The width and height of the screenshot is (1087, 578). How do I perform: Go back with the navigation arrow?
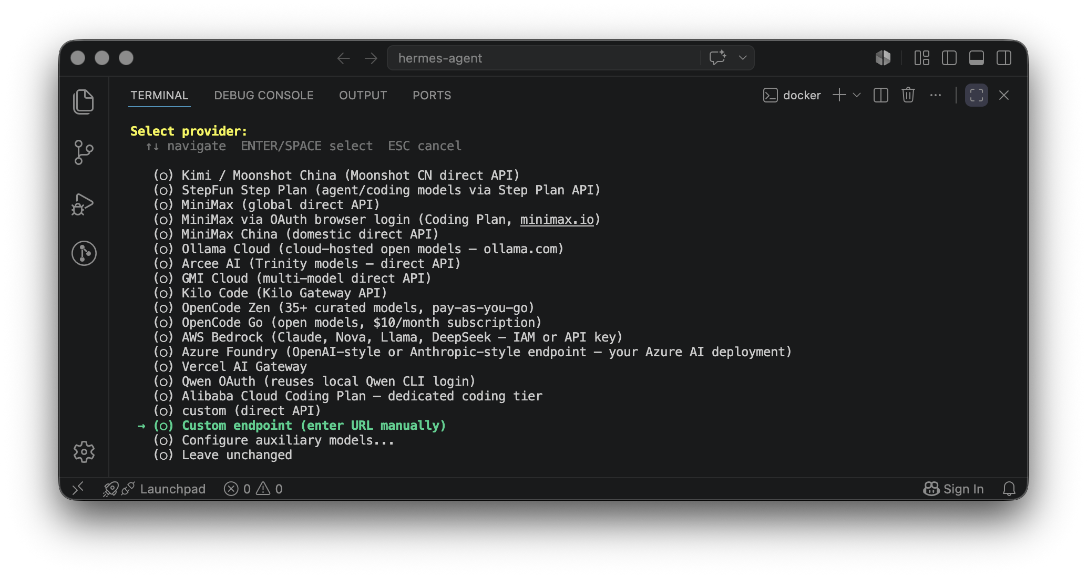[x=344, y=58]
